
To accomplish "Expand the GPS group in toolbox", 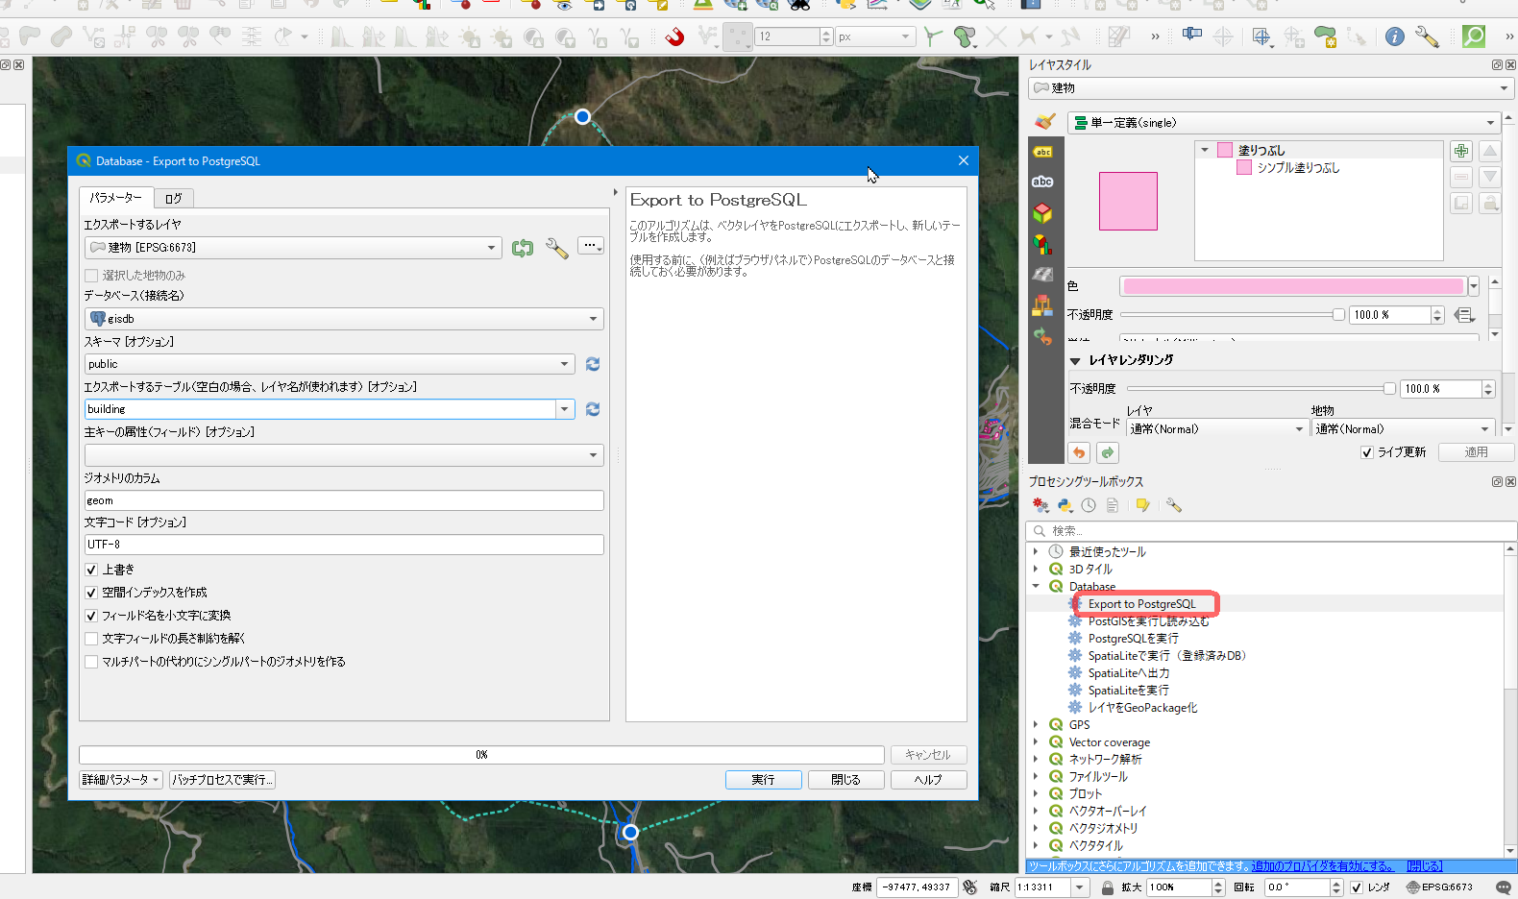I will coord(1036,725).
